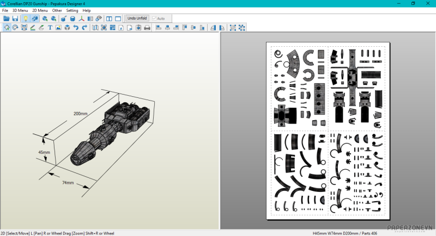This screenshot has width=436, height=236.
Task: Switch to the split two-pane view layout
Action: tap(109, 18)
